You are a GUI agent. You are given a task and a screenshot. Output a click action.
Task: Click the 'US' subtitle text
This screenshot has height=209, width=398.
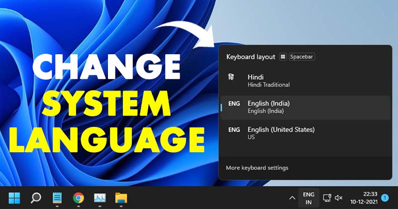pos(251,137)
